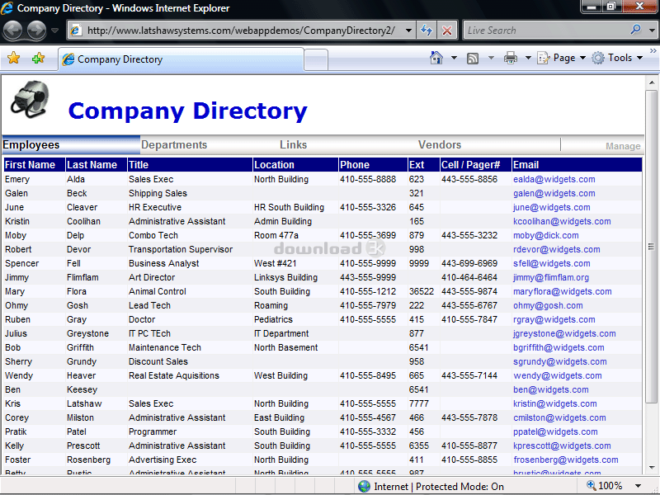Click the Home icon in the toolbar
This screenshot has width=660, height=495.
[436, 58]
